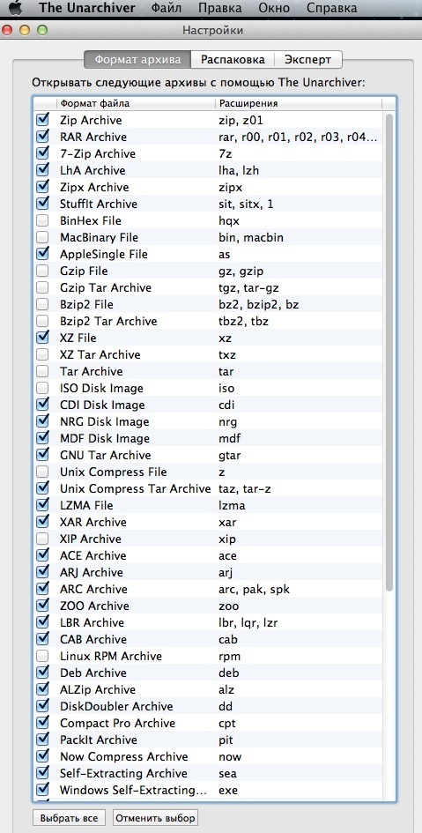The height and width of the screenshot is (833, 422).
Task: Enable the Bzip2 Tar Archive checkbox
Action: tap(42, 321)
